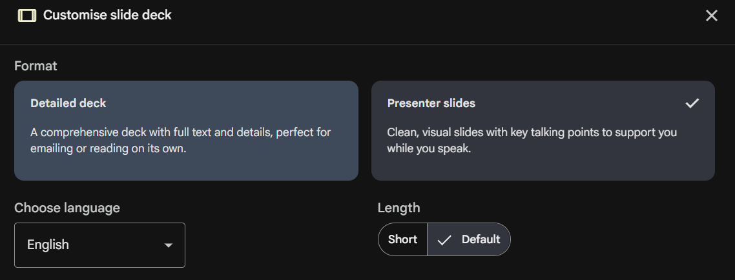Click the "Presenter slides" heading text
Viewport: 735px width, 280px height.
431,103
